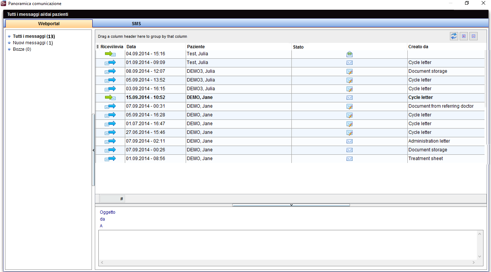Click the column chooser icon beside Ricevi/invia
The height and width of the screenshot is (272, 491).
point(97,47)
